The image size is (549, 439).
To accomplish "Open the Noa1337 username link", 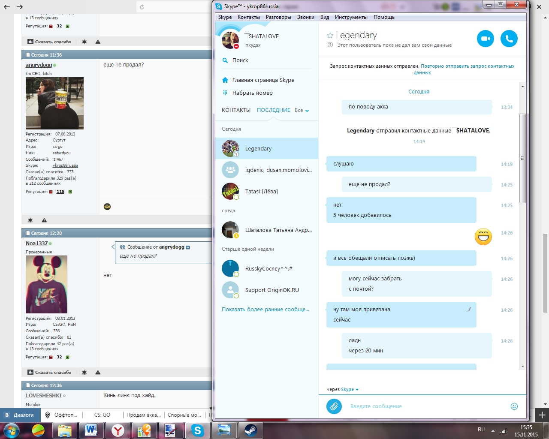I will (x=36, y=244).
